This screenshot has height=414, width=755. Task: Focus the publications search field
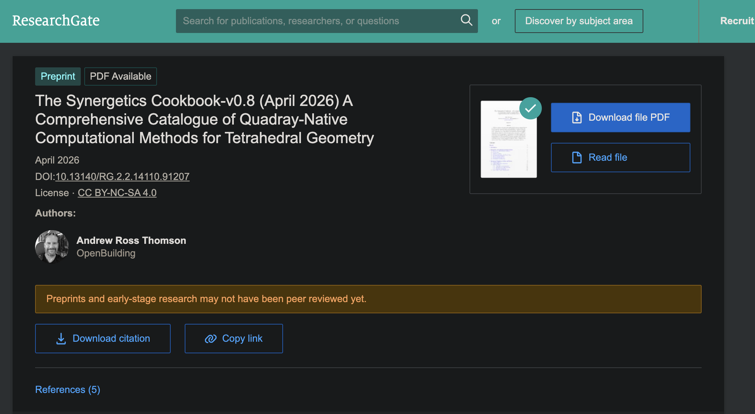tap(316, 21)
